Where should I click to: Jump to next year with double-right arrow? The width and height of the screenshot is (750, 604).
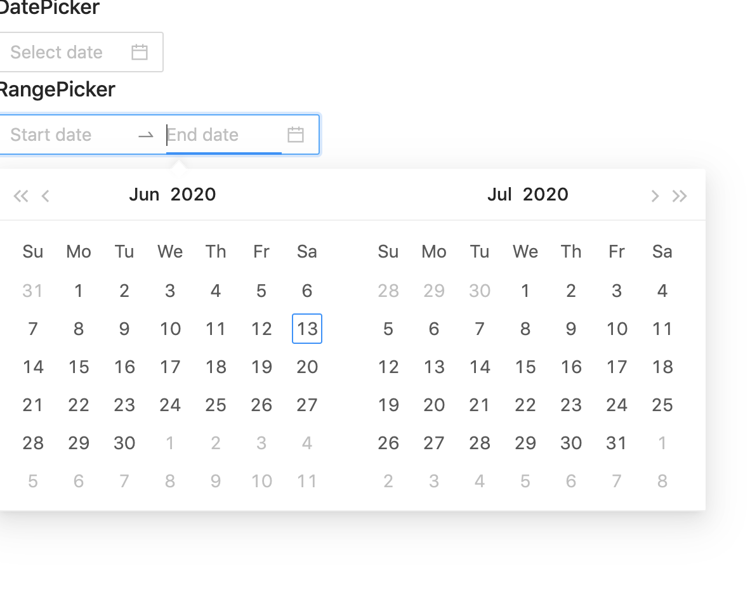pyautogui.click(x=680, y=195)
